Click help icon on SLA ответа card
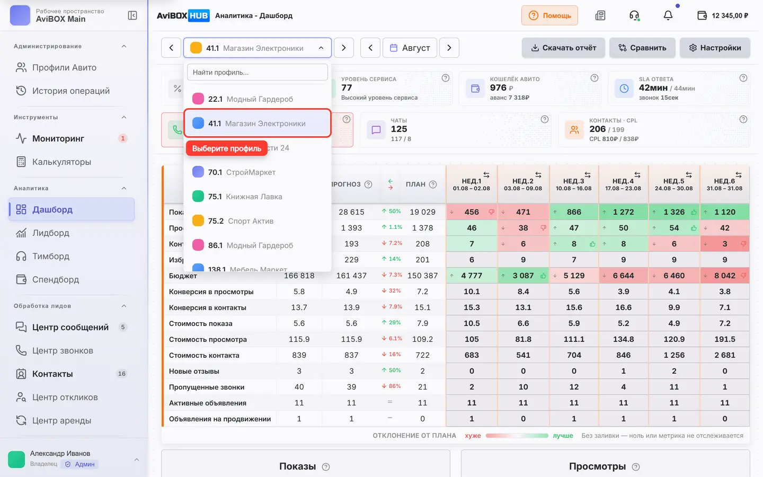The image size is (763, 477). click(x=743, y=78)
